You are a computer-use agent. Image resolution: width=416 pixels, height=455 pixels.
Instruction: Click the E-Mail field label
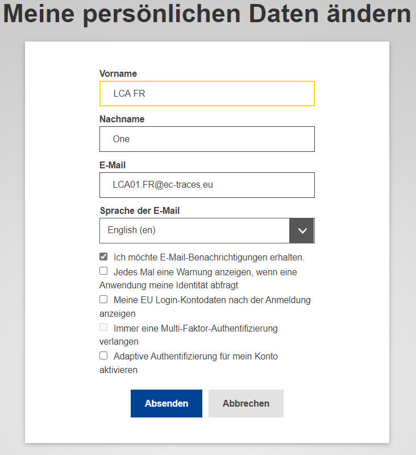click(113, 165)
